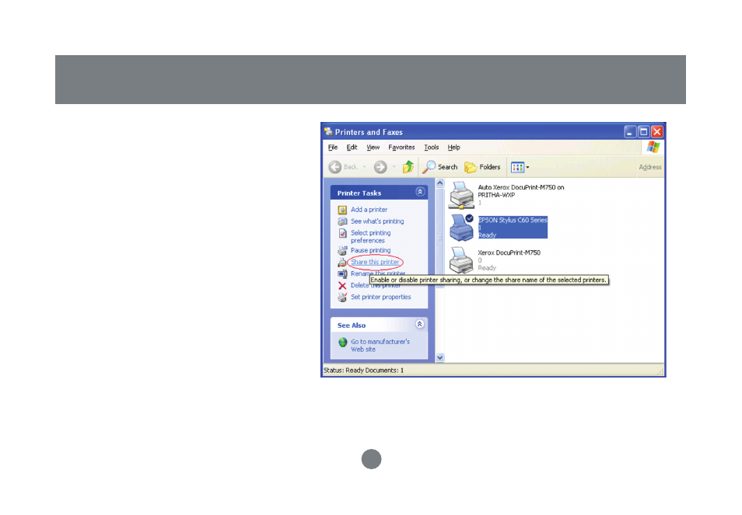Image resolution: width=742 pixels, height=515 pixels.
Task: Open Forward history dropdown arrow
Action: (x=394, y=167)
